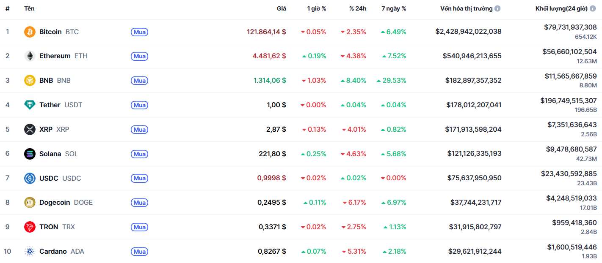Sort by Vốn hóa thị trường header
This screenshot has height=263, width=602.
(466, 8)
